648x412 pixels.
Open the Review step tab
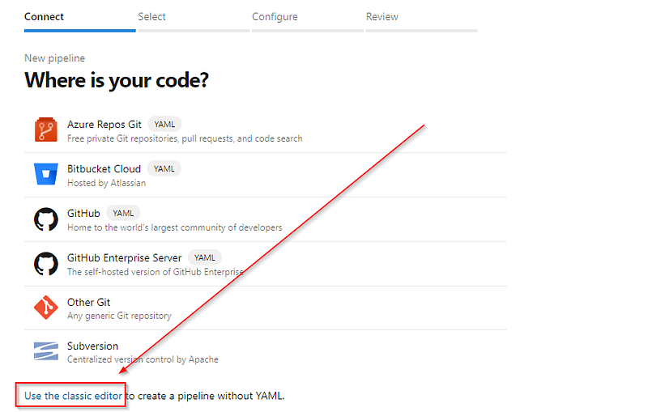382,17
